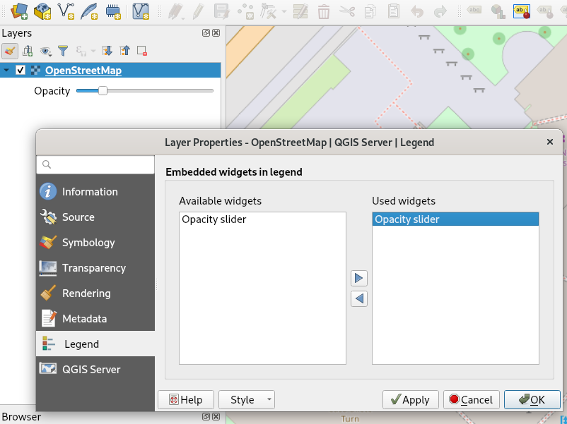
Task: Adjust the OpenStreetMap opacity slider
Action: click(103, 90)
